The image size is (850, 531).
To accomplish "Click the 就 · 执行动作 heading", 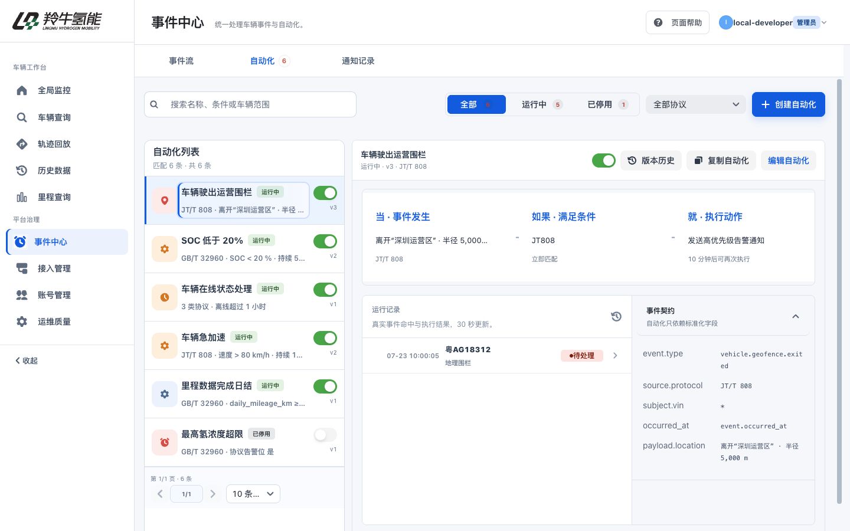I will tap(715, 217).
